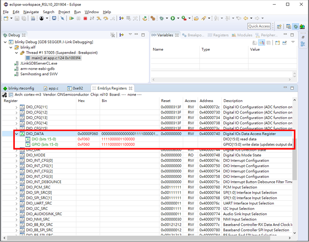The height and width of the screenshot is (242, 309).
Task: Collapse the blinky.elf tree node
Action: pyautogui.click(x=11, y=48)
